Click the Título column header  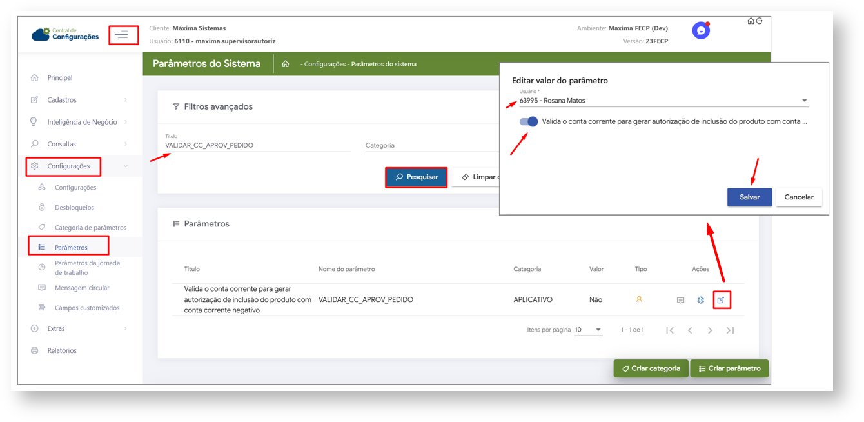tap(191, 269)
